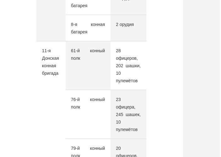The width and height of the screenshot is (221, 157).
Task: Select the '20 офицеров' cell at bottom
Action: tap(128, 148)
